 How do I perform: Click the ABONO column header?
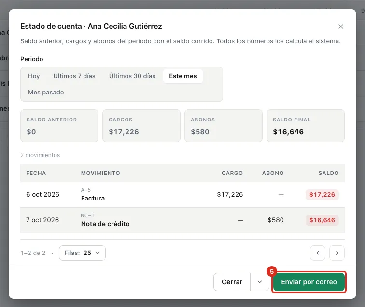tap(273, 173)
